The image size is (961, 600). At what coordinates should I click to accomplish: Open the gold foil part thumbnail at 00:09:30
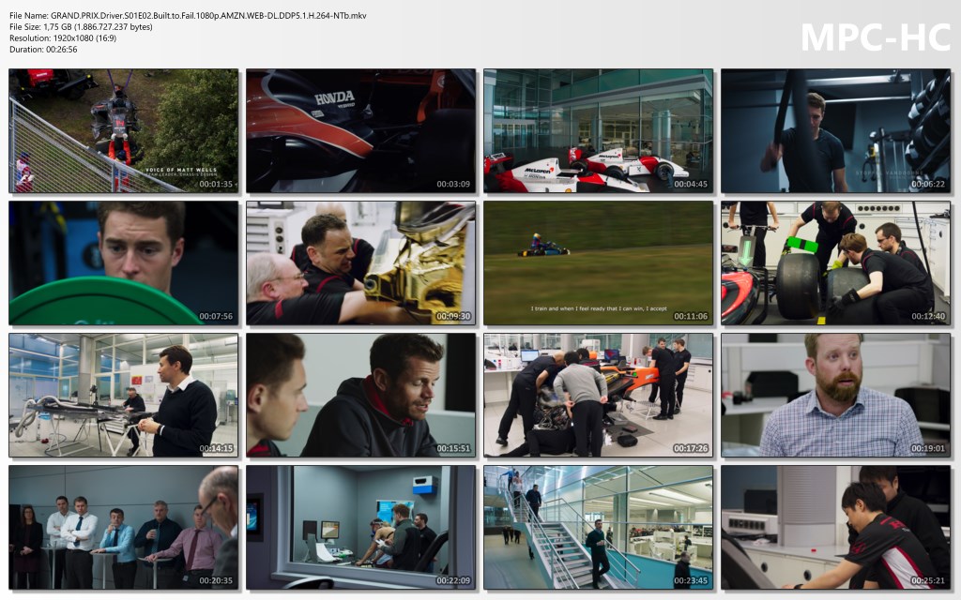[x=361, y=262]
